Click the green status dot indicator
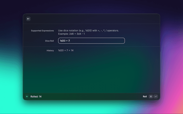The image size is (183, 114). coord(27,97)
